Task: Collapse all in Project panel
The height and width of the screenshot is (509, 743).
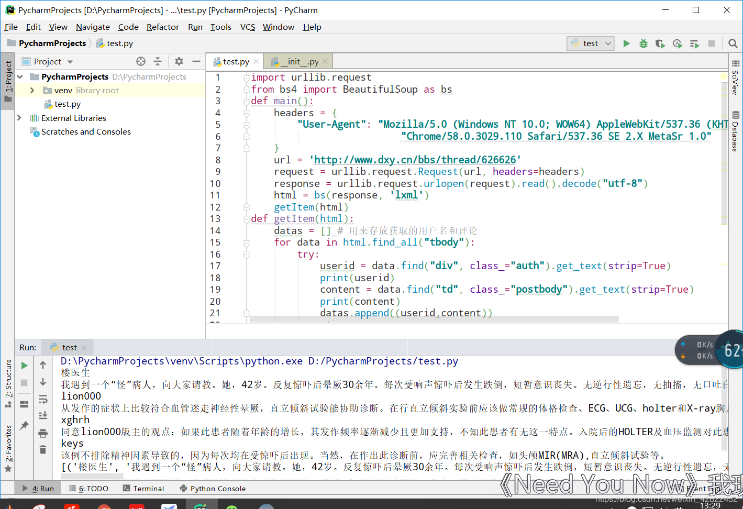Action: [x=158, y=61]
